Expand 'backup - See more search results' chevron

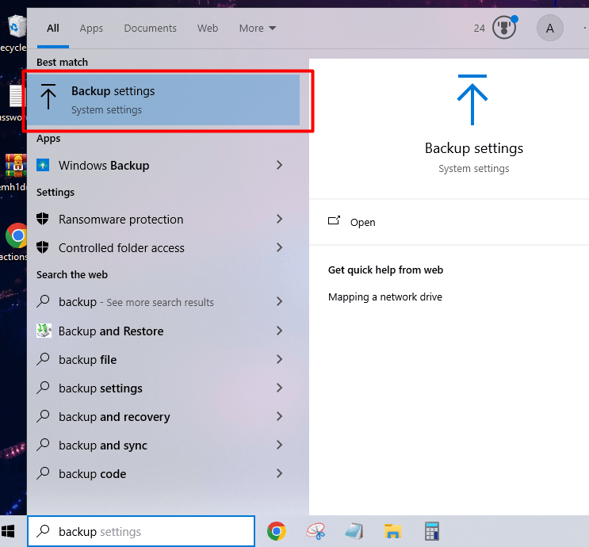pos(279,301)
